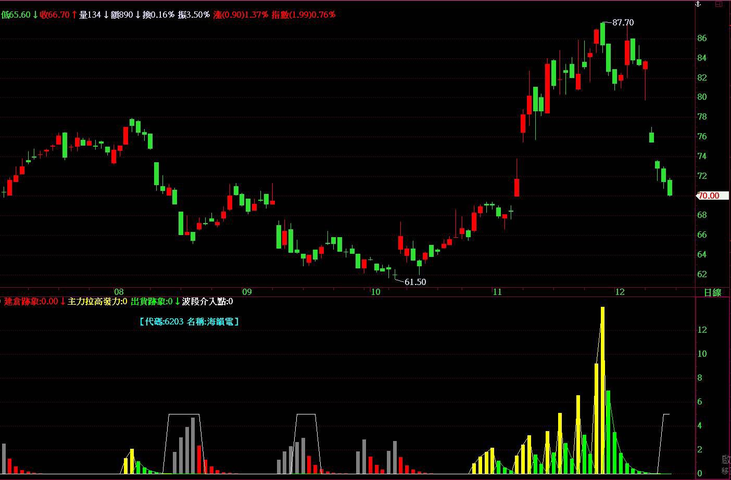Viewport: 731px width, 480px height.
Task: Click the 82 price axis label
Action: coord(702,77)
